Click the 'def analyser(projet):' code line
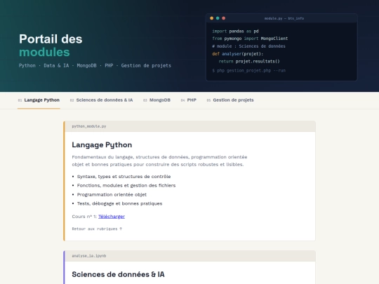This screenshot has width=379, height=284. (238, 54)
